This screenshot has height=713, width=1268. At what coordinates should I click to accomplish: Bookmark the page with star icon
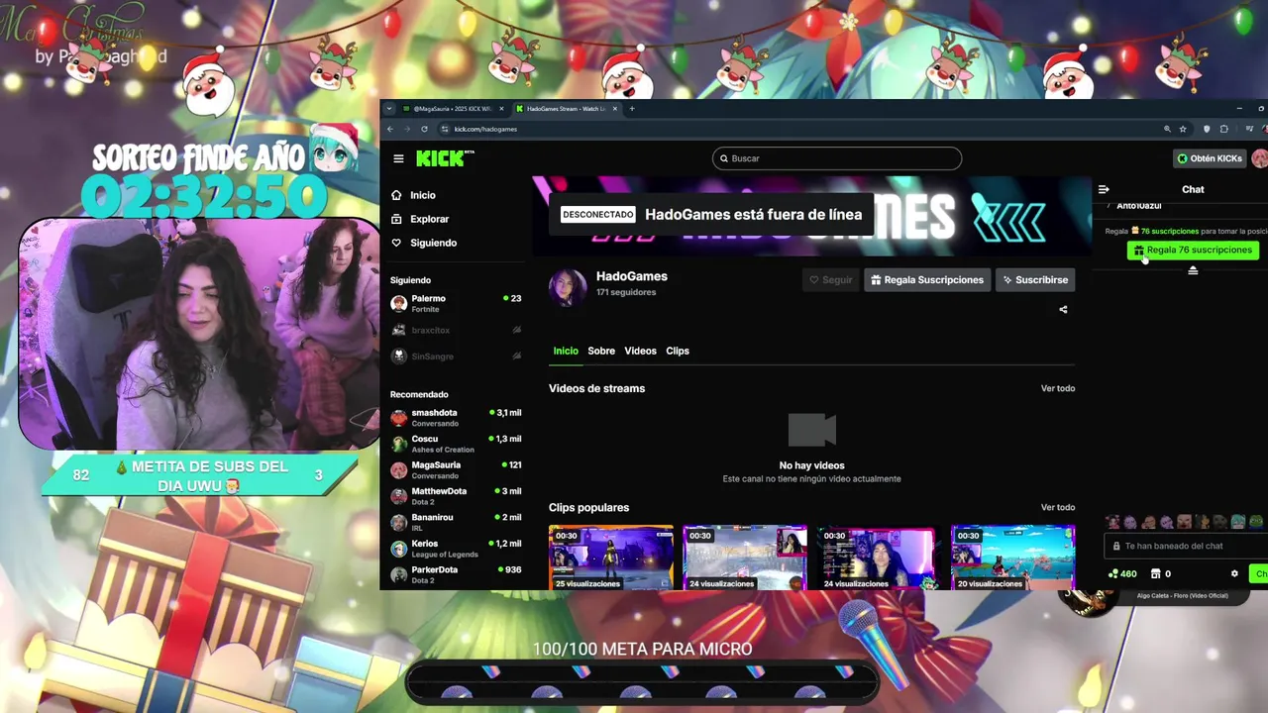(x=1183, y=129)
